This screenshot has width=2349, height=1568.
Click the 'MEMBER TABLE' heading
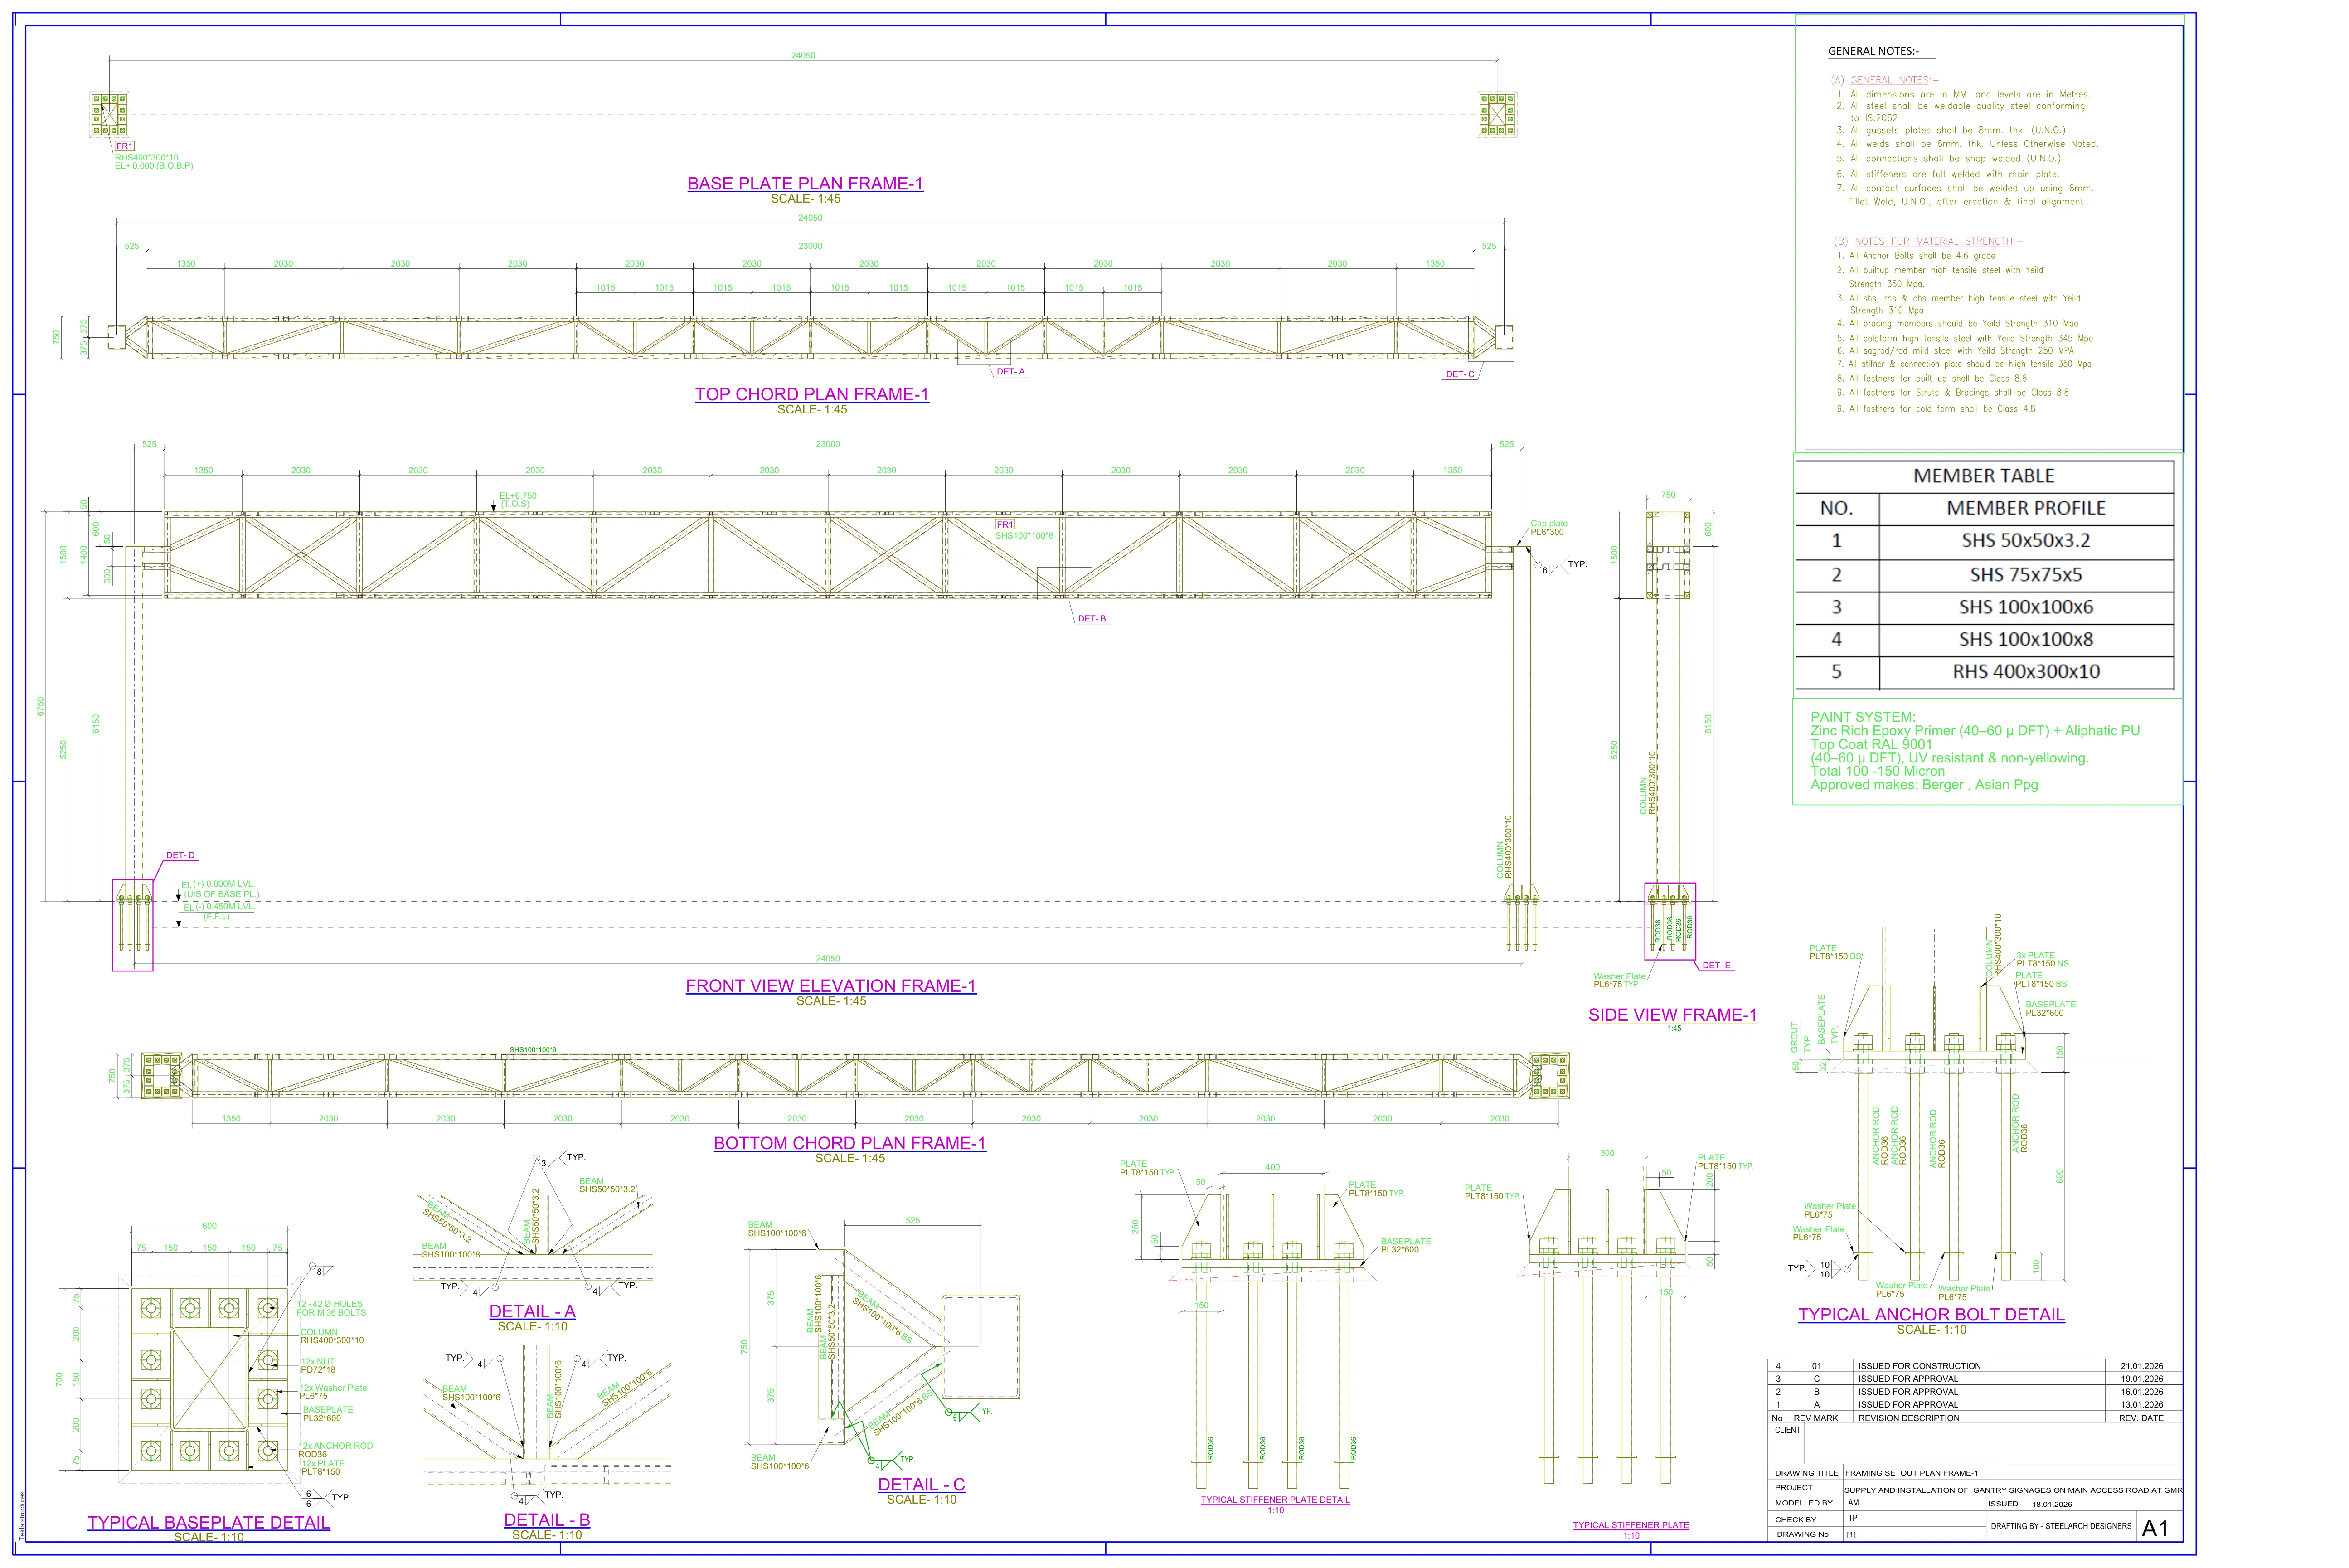coord(1984,476)
